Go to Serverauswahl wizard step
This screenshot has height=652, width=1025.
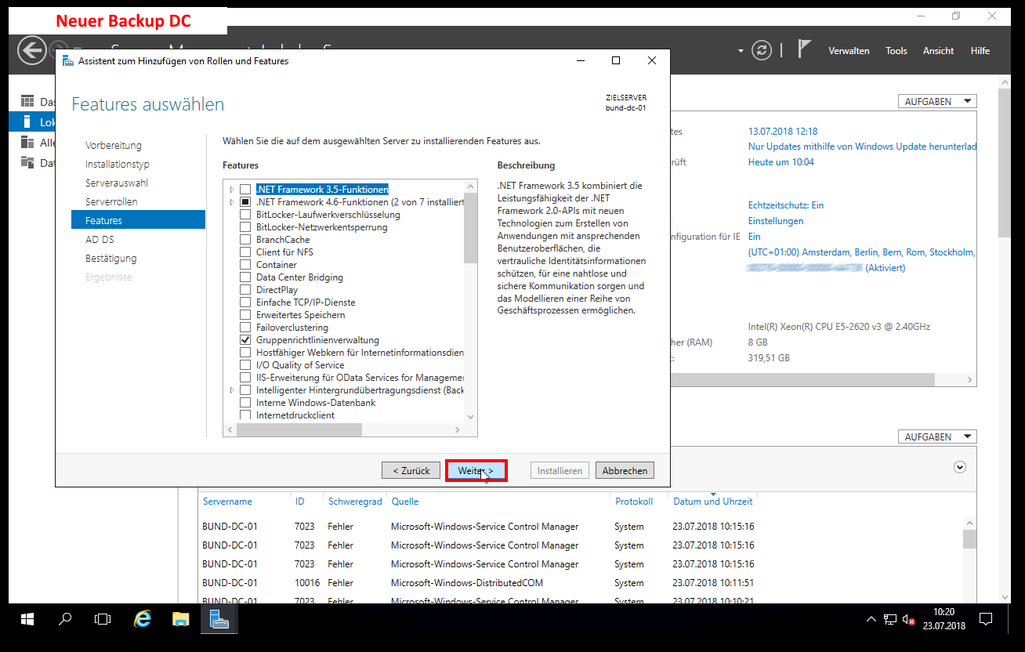tap(117, 183)
